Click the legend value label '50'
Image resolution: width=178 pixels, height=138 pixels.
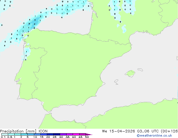pyautogui.click(x=87, y=137)
